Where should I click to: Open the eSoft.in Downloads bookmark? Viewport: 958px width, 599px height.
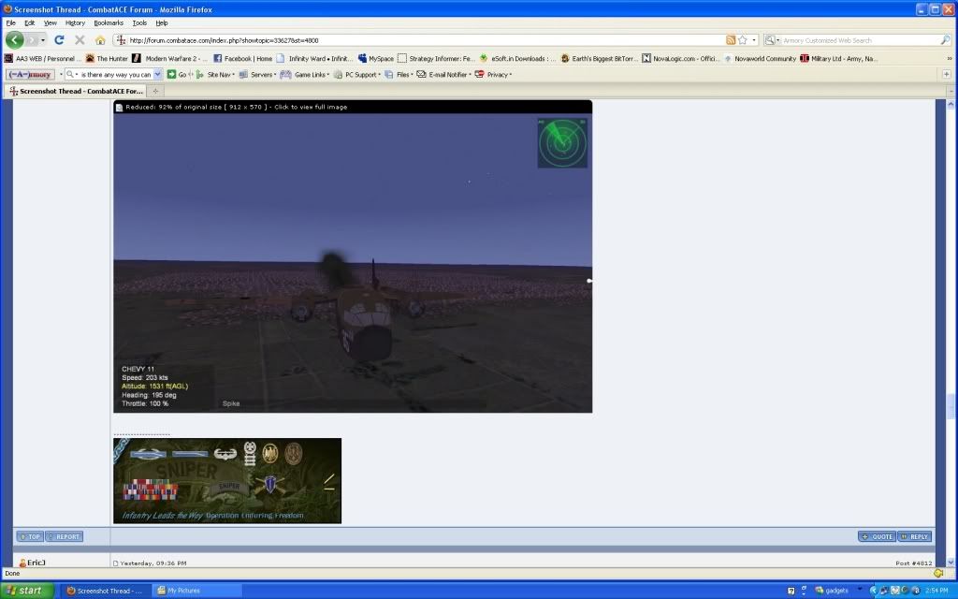[x=517, y=59]
